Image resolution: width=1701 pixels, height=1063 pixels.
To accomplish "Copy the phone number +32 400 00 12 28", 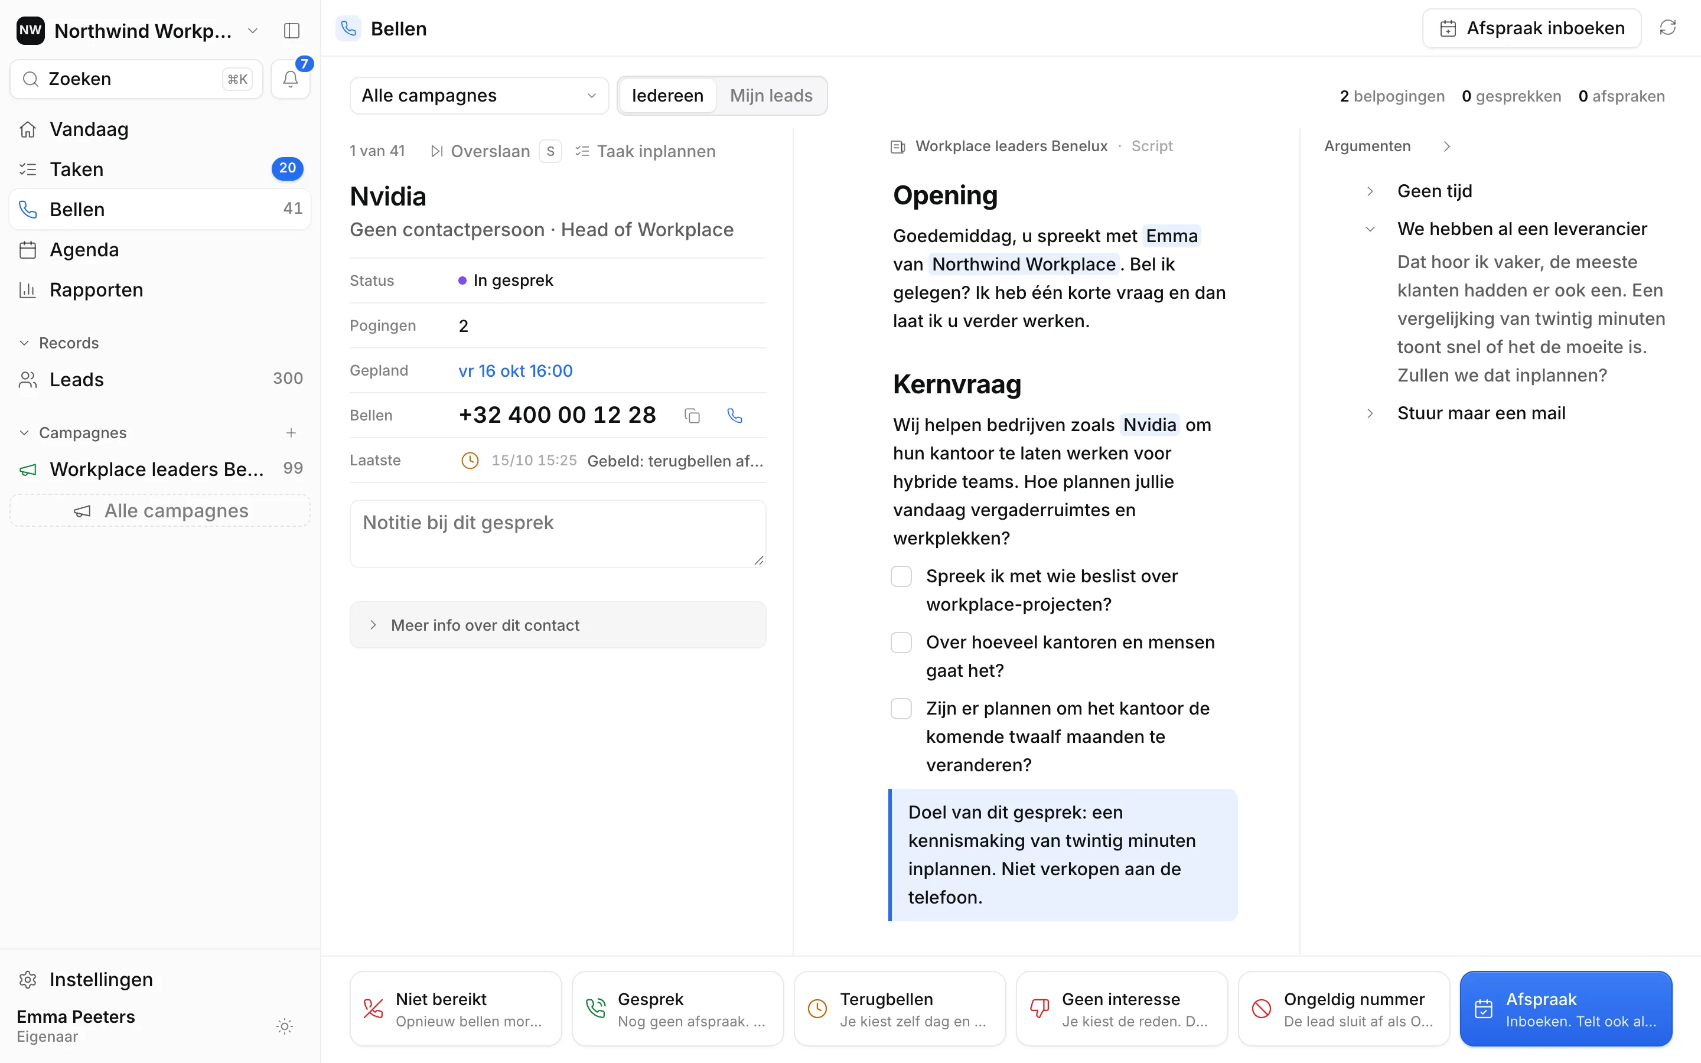I will point(692,416).
